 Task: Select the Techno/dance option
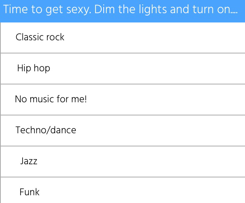[x=46, y=130]
